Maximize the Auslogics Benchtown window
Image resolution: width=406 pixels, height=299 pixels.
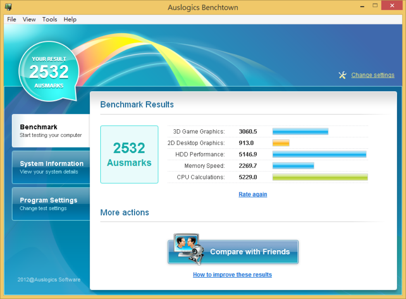click(x=375, y=6)
